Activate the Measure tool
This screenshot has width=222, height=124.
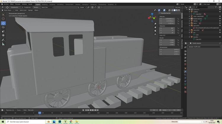[3, 44]
